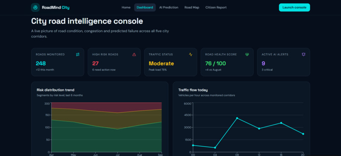Click the '6 need action now' text
Viewport: 341px width, 156px height.
click(104, 70)
